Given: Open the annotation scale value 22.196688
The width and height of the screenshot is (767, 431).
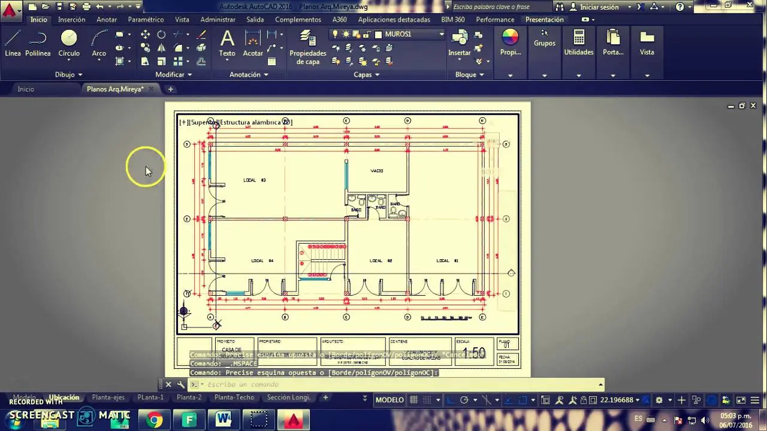Looking at the screenshot, I should pyautogui.click(x=617, y=400).
